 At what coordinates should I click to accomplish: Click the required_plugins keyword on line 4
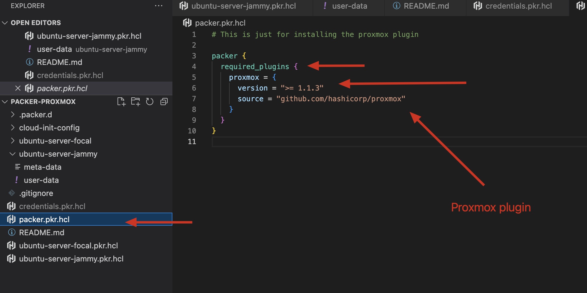tap(255, 67)
